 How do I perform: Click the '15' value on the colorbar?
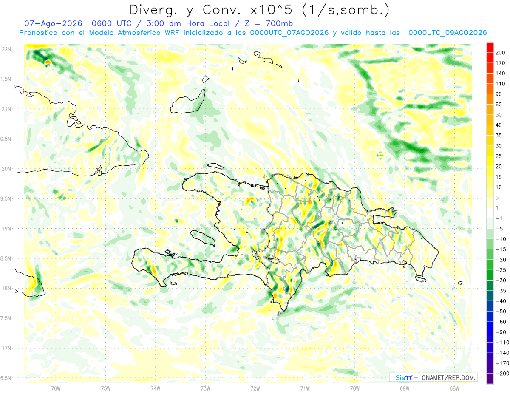point(499,177)
